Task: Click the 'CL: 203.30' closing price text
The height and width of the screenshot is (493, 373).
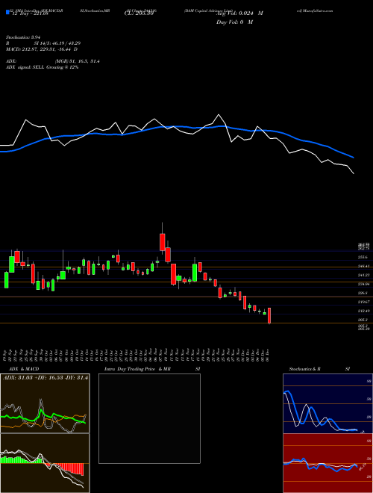Action: 139,14
